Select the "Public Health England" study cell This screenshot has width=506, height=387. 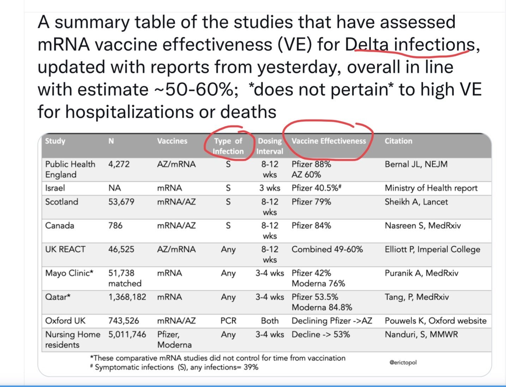pyautogui.click(x=70, y=169)
